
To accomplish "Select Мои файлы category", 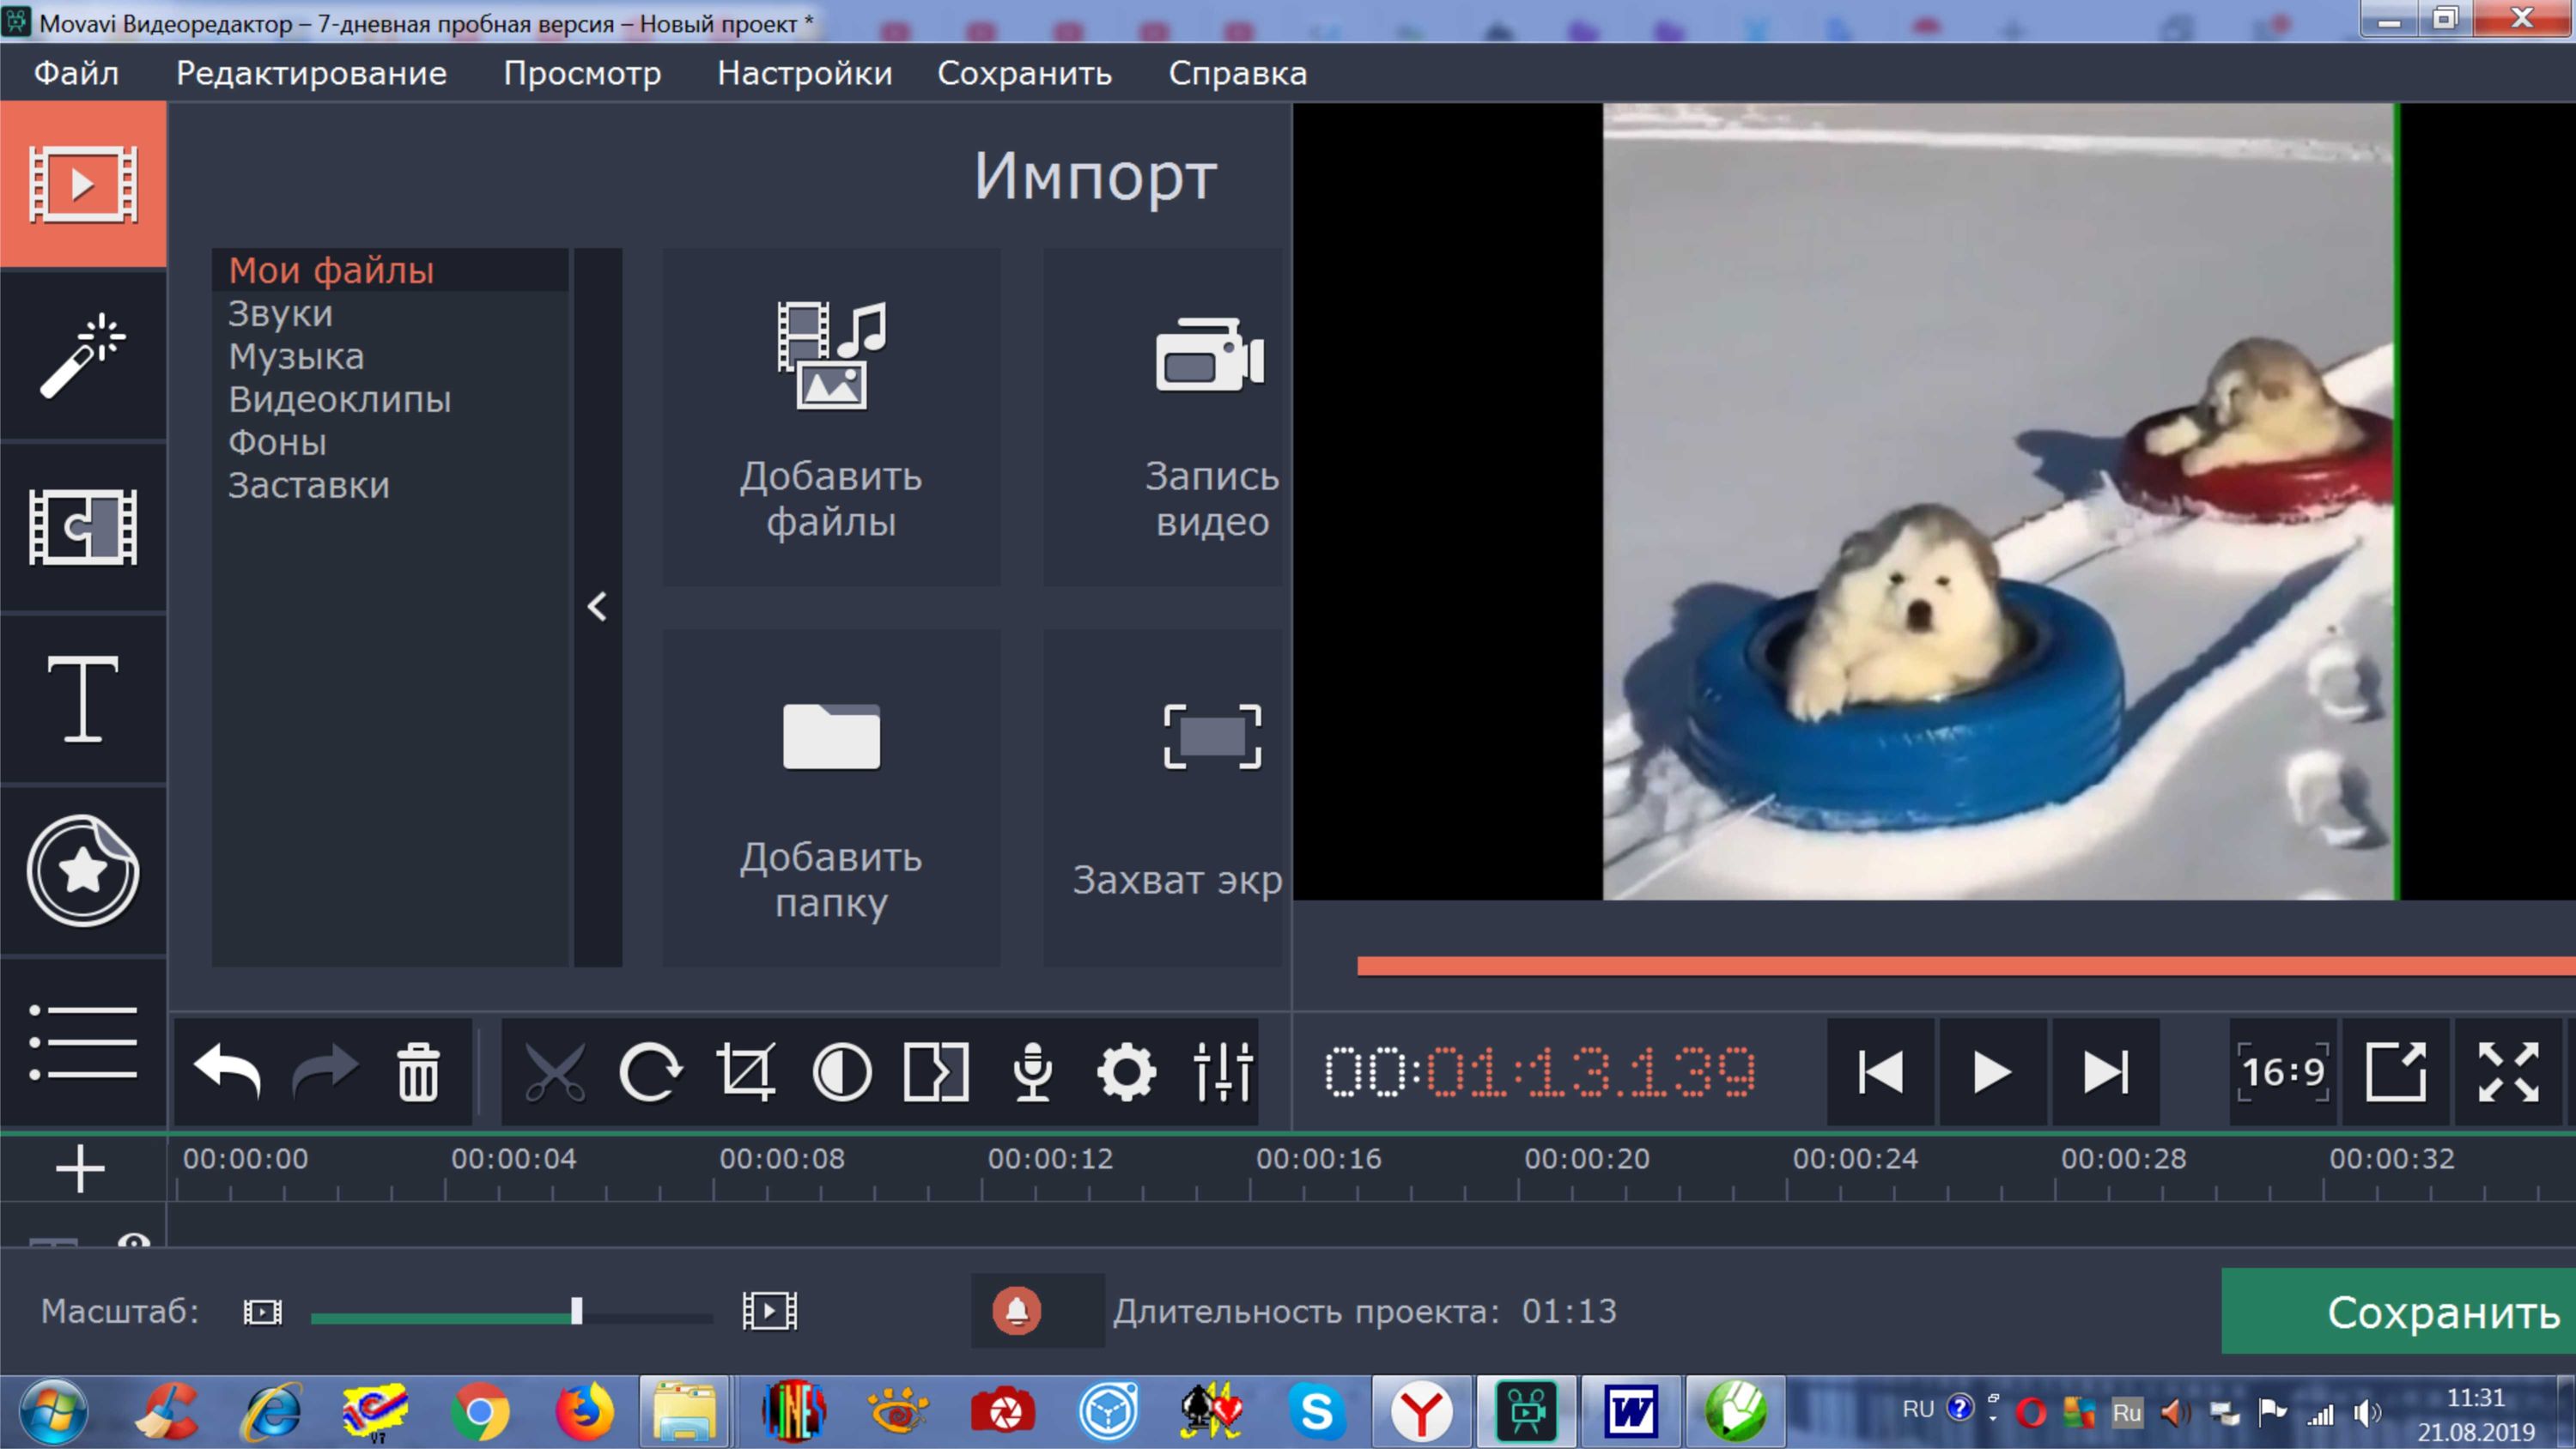I will coord(390,270).
